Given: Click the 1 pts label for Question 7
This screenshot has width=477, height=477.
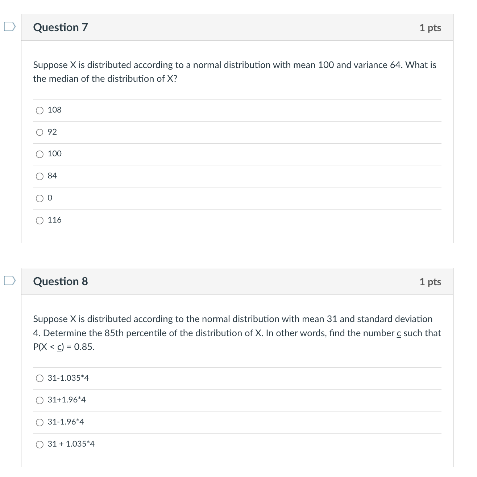Looking at the screenshot, I should point(431,27).
